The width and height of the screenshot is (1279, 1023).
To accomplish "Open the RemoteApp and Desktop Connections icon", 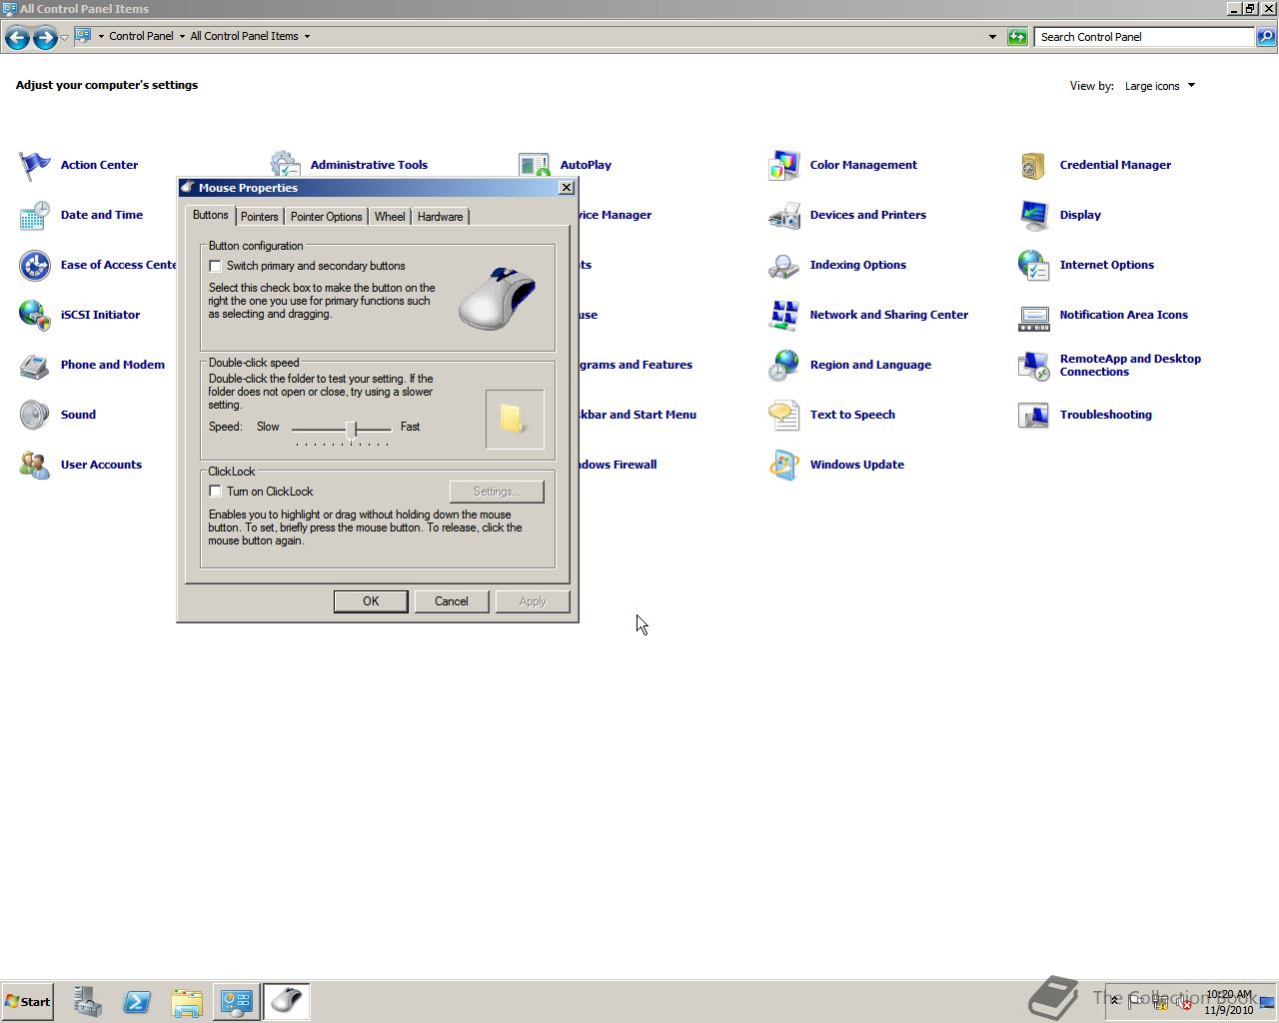I will (x=1034, y=365).
